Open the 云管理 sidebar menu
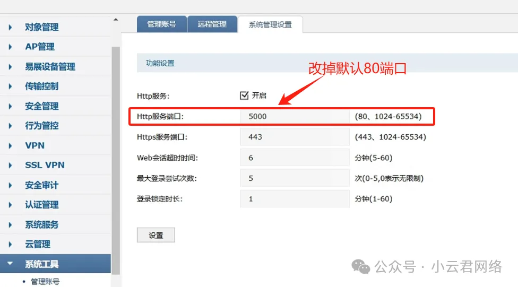 pos(37,244)
